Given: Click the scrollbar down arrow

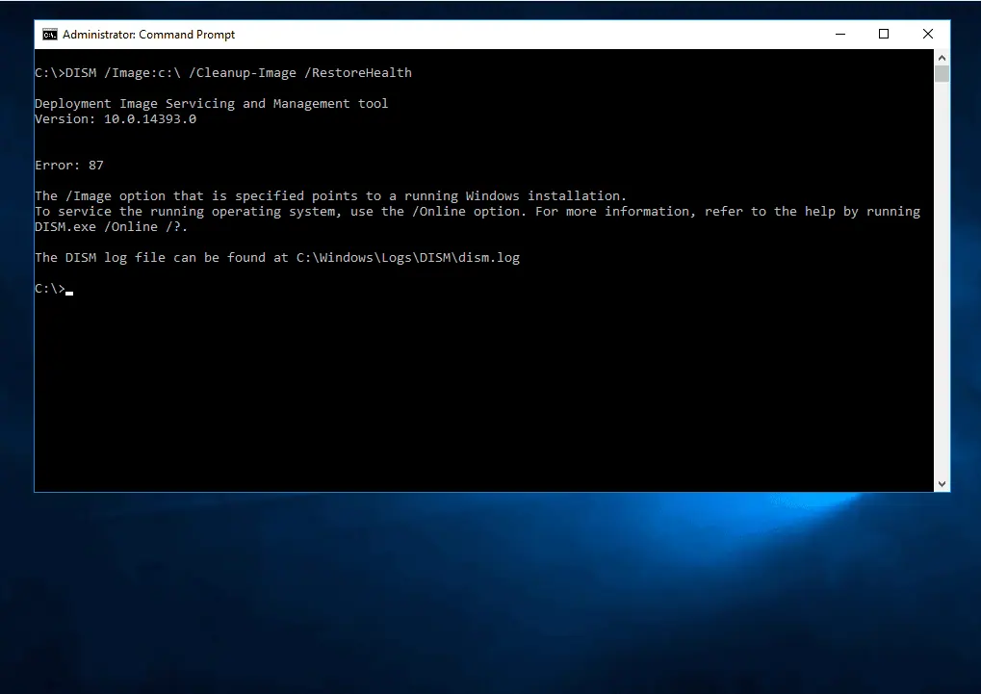Looking at the screenshot, I should point(942,484).
